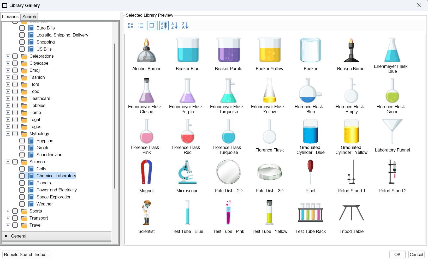Screen dimensions: 428x261
Task: Expand the Celebrations folder
Action: (x=8, y=56)
